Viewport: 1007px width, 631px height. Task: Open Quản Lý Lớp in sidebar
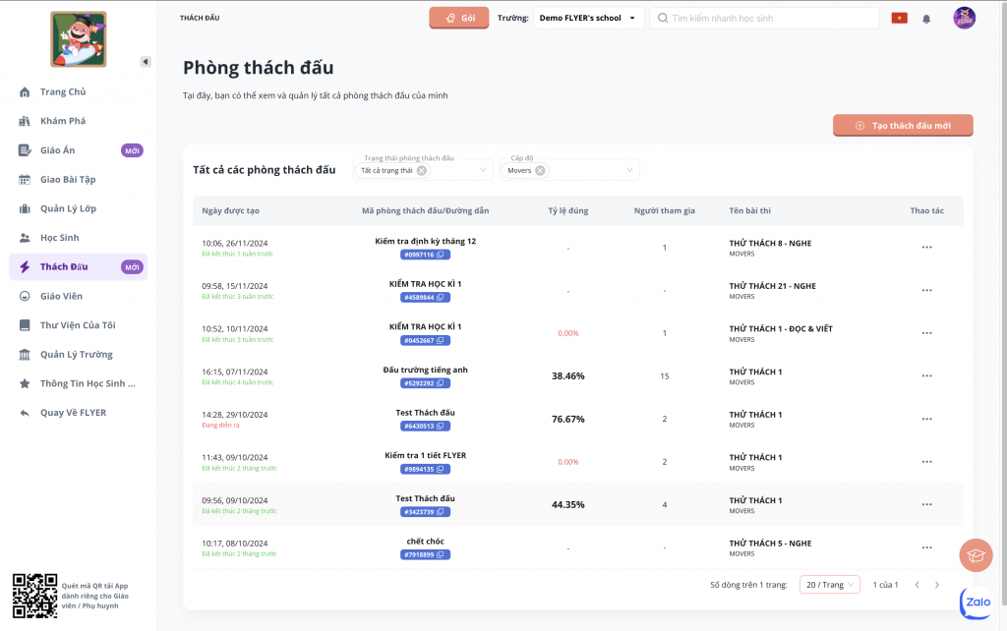[68, 208]
